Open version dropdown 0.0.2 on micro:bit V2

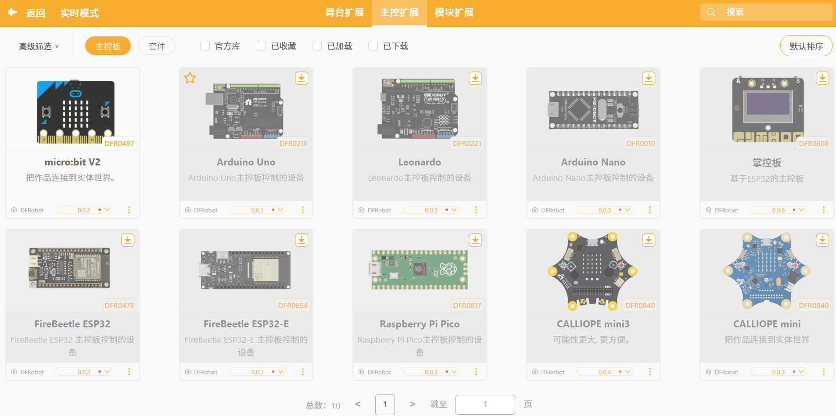pyautogui.click(x=84, y=210)
